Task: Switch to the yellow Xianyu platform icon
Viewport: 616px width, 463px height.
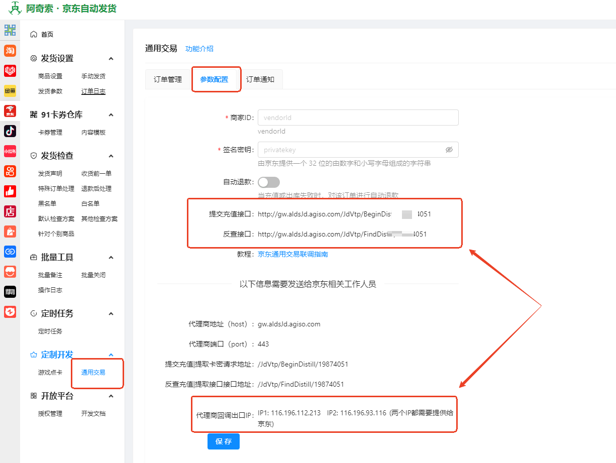Action: click(10, 90)
